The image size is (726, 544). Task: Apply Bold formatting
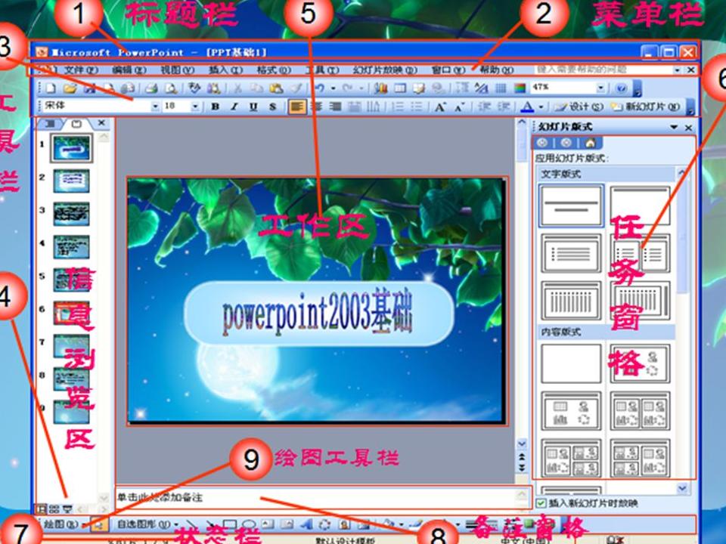click(x=215, y=107)
